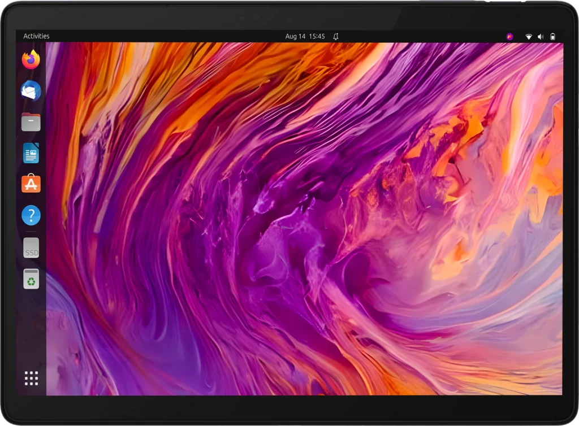Click the notification bell icon
The image size is (579, 426).
335,36
